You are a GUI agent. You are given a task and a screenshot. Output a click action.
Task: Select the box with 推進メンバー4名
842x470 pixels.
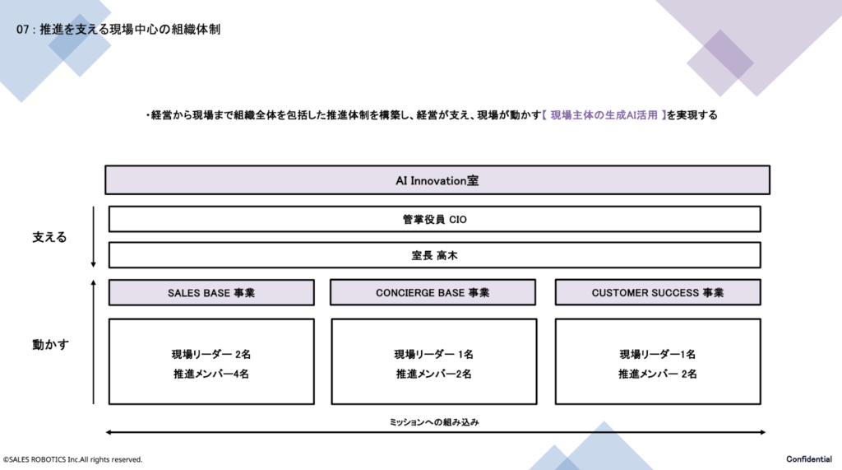point(211,362)
